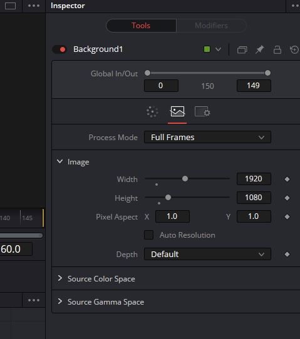Switch to the Modifiers tab
This screenshot has width=300, height=339.
pos(211,26)
